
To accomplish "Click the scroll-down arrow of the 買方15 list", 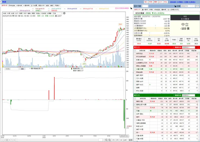I will pos(199,92).
